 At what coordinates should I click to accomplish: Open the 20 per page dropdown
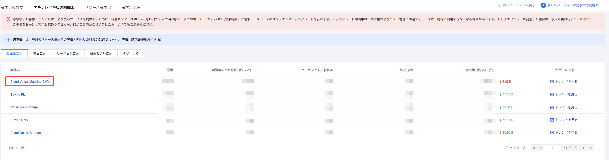[x=508, y=148]
